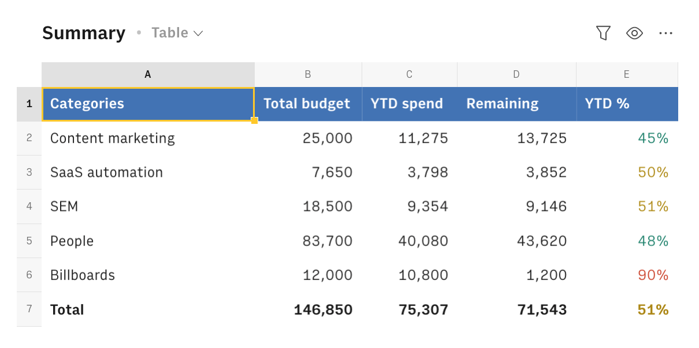
Task: Open the three-dot more options menu
Action: pyautogui.click(x=665, y=33)
